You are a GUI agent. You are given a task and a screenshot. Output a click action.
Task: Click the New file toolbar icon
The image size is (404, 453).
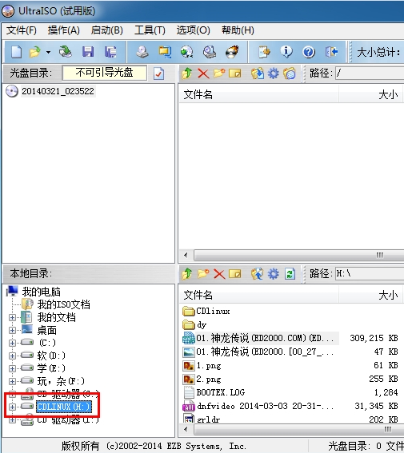point(16,52)
